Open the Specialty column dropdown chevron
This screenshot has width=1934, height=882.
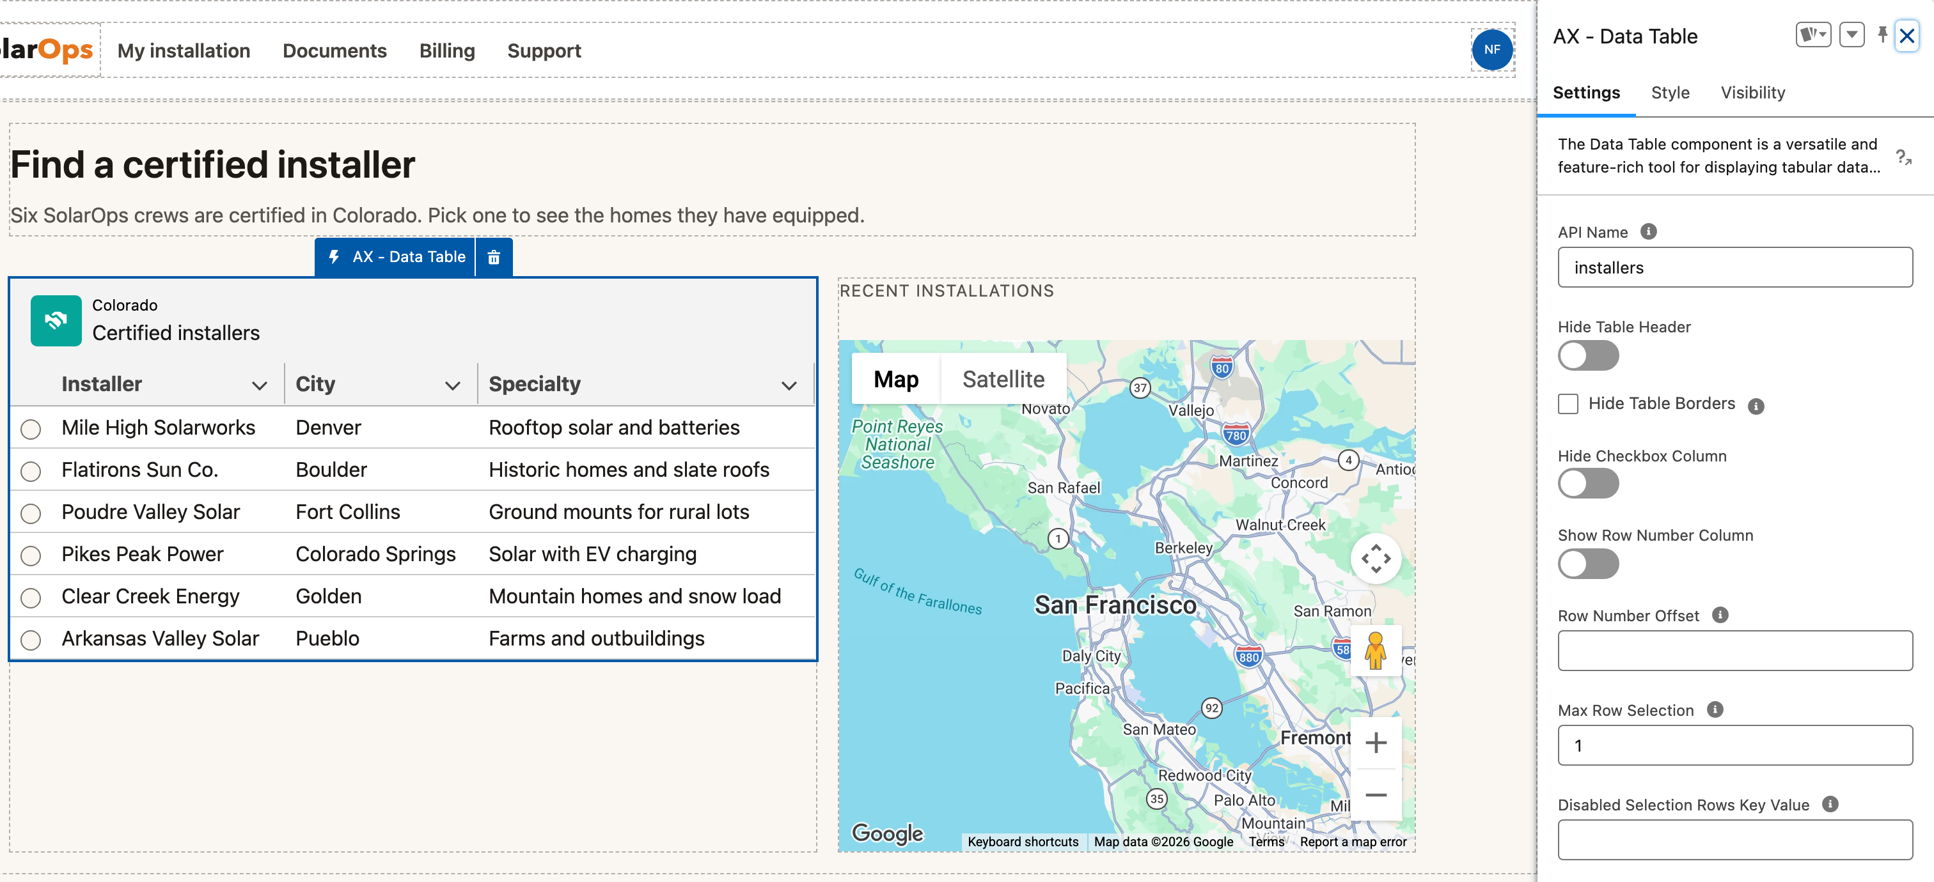coord(789,385)
